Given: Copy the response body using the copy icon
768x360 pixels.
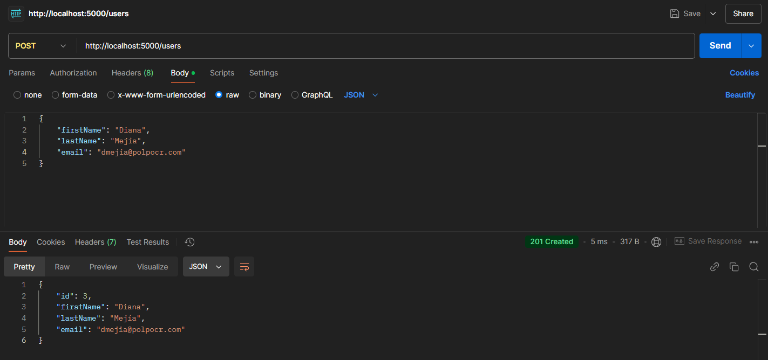Looking at the screenshot, I should pos(734,266).
